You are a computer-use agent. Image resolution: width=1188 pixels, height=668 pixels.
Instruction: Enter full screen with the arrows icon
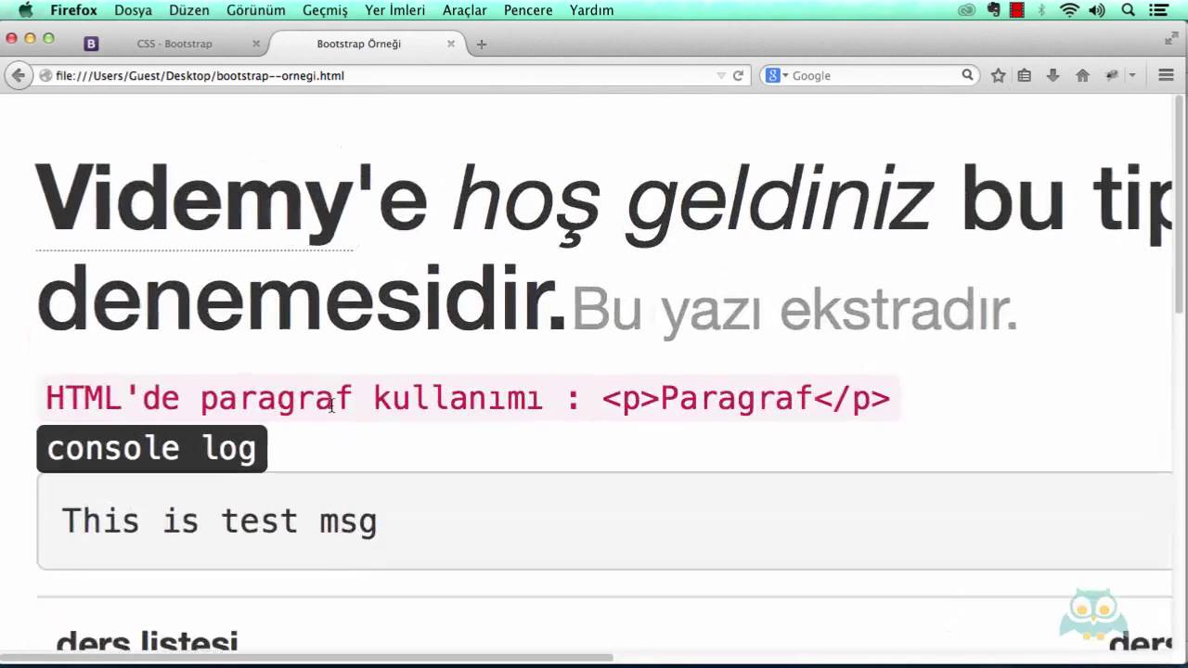tap(1171, 38)
